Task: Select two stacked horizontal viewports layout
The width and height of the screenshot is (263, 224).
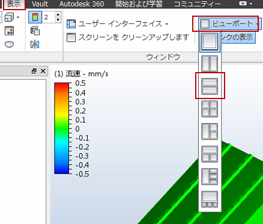Action: (210, 86)
